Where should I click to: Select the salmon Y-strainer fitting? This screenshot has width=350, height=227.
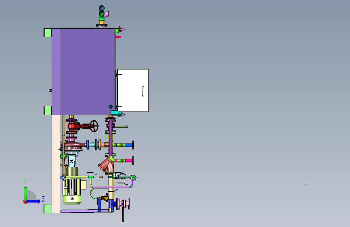coord(106,165)
